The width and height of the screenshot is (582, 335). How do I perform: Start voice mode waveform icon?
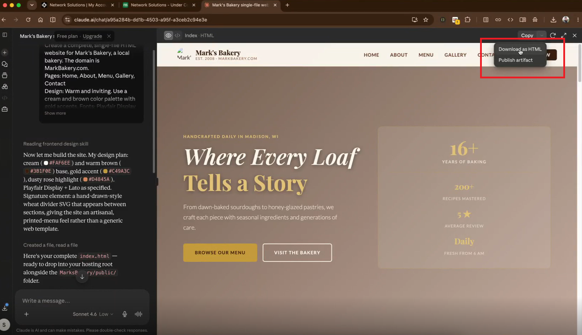[139, 314]
